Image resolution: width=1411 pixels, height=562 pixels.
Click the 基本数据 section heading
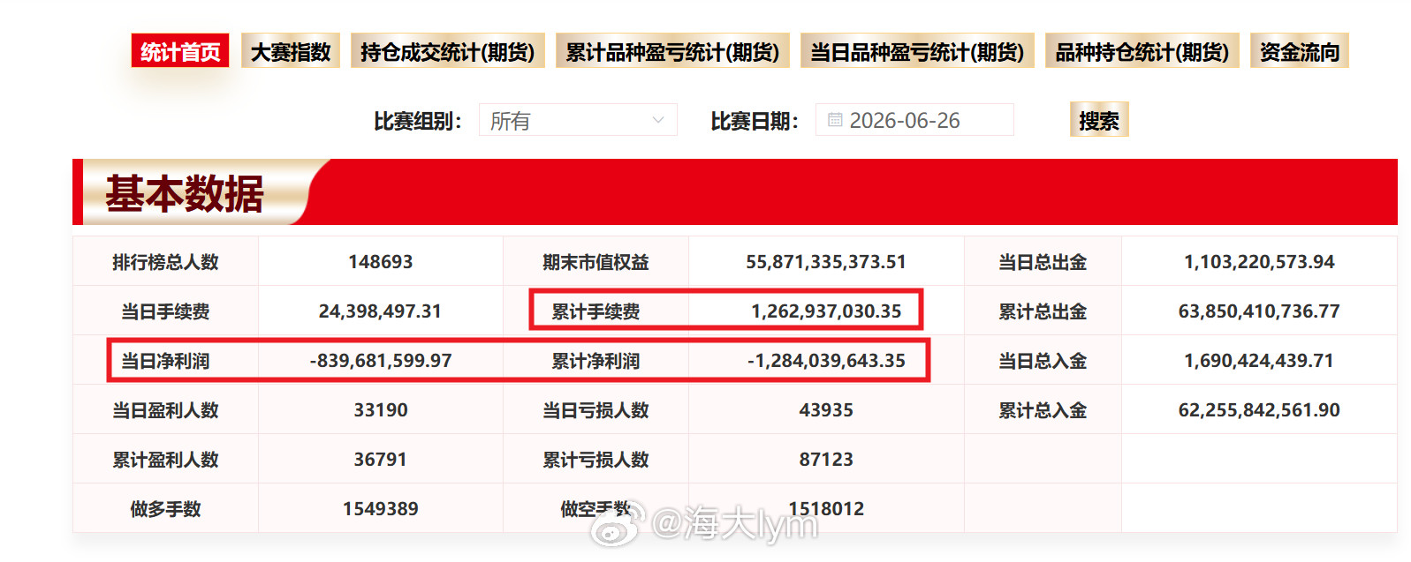185,193
